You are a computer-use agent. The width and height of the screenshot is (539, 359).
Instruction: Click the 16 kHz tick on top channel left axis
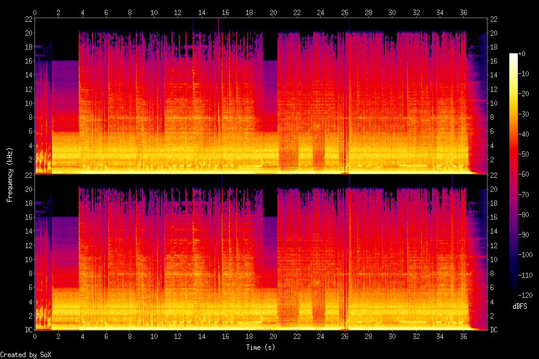coord(27,61)
